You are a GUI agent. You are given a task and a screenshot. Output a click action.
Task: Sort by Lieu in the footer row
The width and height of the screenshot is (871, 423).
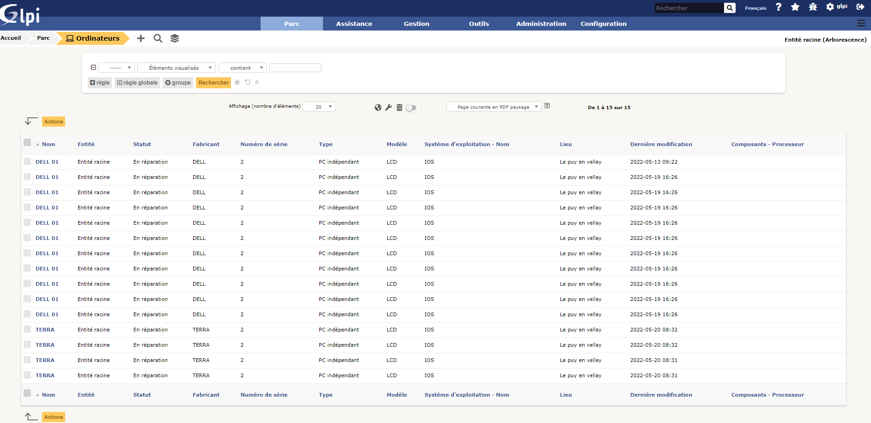(x=566, y=395)
